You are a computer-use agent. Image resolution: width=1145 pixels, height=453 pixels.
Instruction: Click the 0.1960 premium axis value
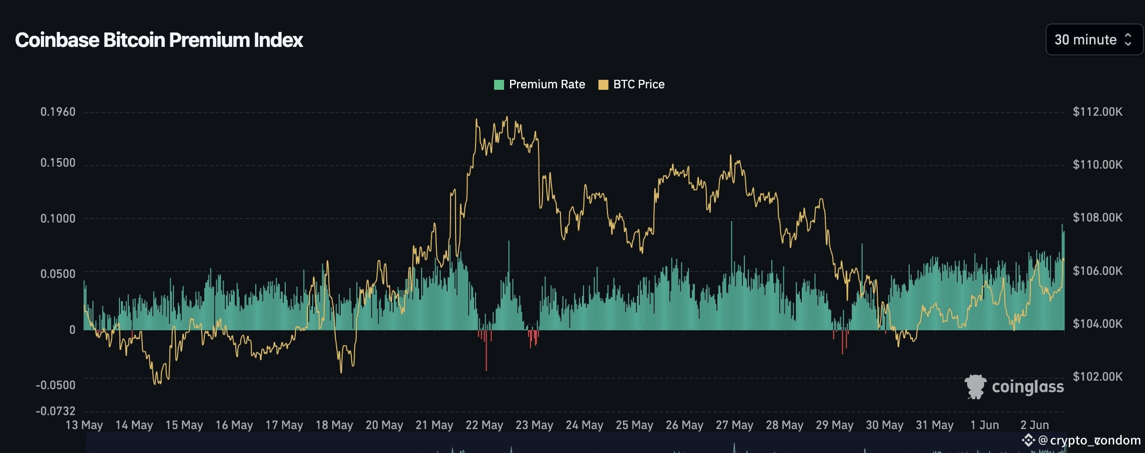[x=58, y=112]
